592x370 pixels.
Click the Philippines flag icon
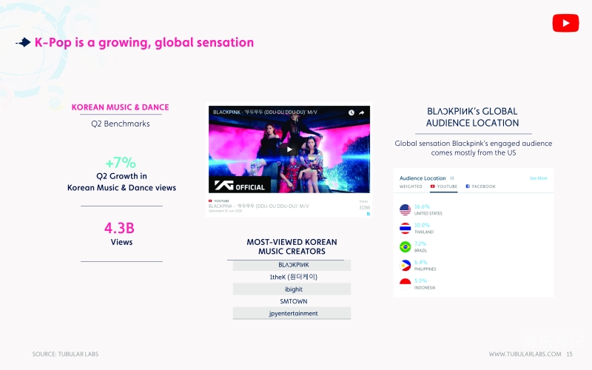point(405,265)
